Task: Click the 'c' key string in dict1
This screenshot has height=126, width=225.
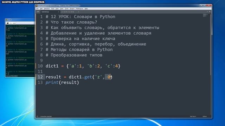Action: click(109, 66)
